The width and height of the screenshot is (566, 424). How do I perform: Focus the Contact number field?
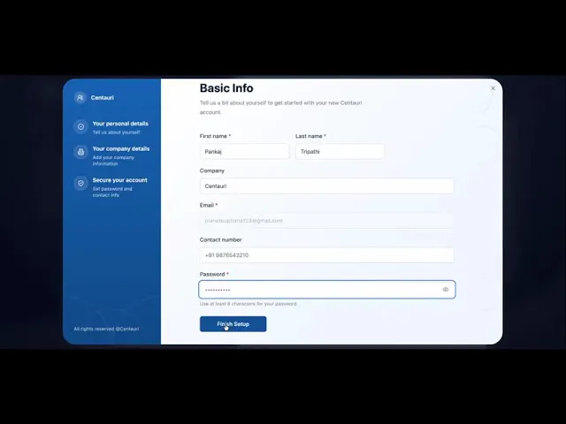[326, 255]
